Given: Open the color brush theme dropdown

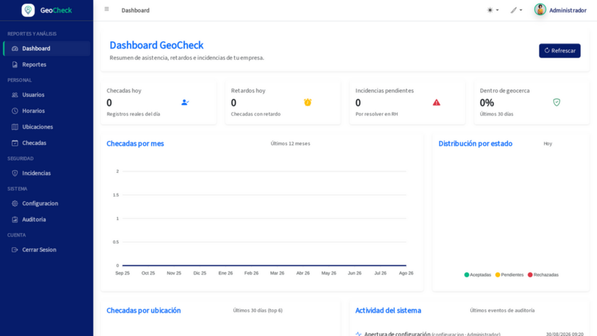Looking at the screenshot, I should coord(516,10).
